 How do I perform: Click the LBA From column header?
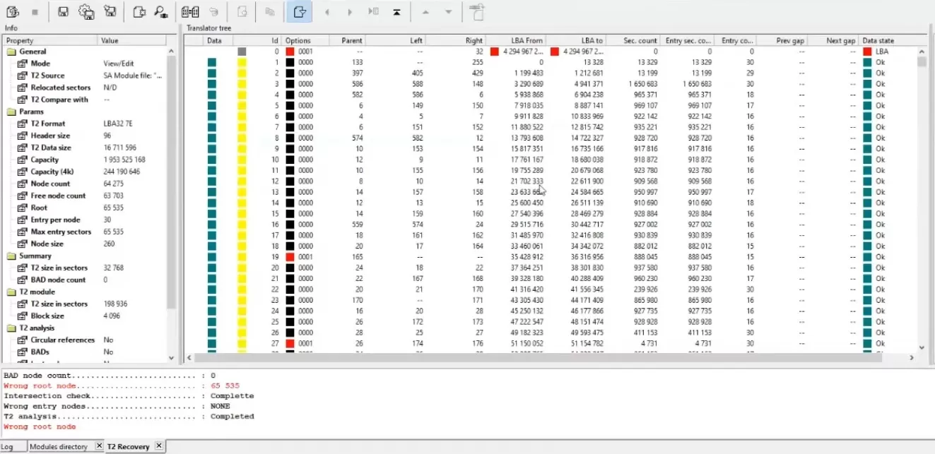click(x=516, y=40)
